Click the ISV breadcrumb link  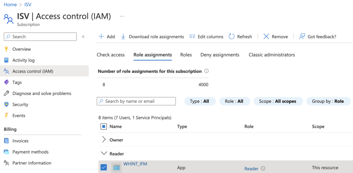pos(28,4)
